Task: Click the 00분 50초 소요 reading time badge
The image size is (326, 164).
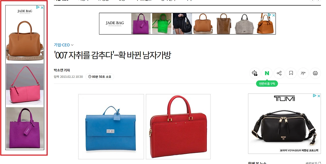Action: 100,77
